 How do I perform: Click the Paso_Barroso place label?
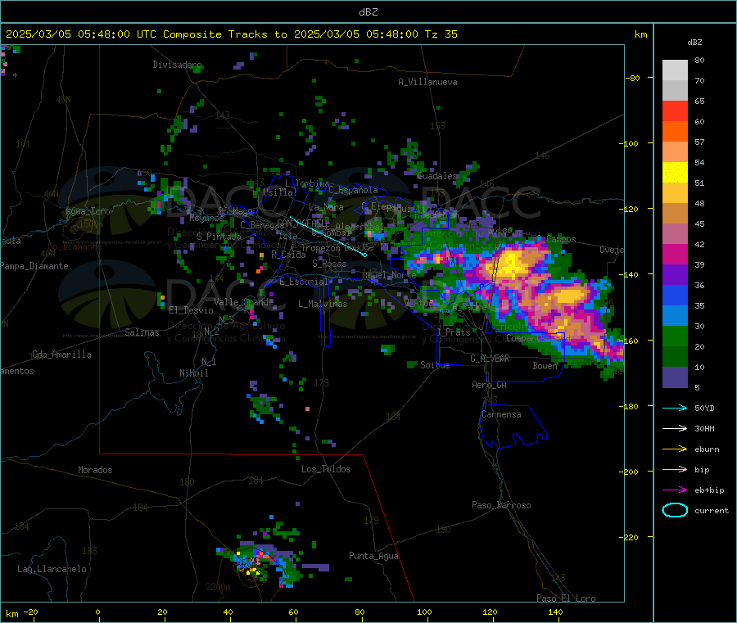click(x=501, y=505)
